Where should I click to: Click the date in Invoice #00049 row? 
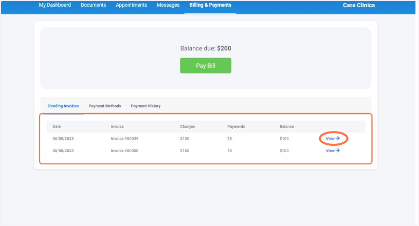(x=63, y=138)
